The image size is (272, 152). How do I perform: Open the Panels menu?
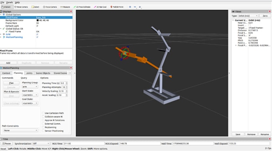click(9, 2)
